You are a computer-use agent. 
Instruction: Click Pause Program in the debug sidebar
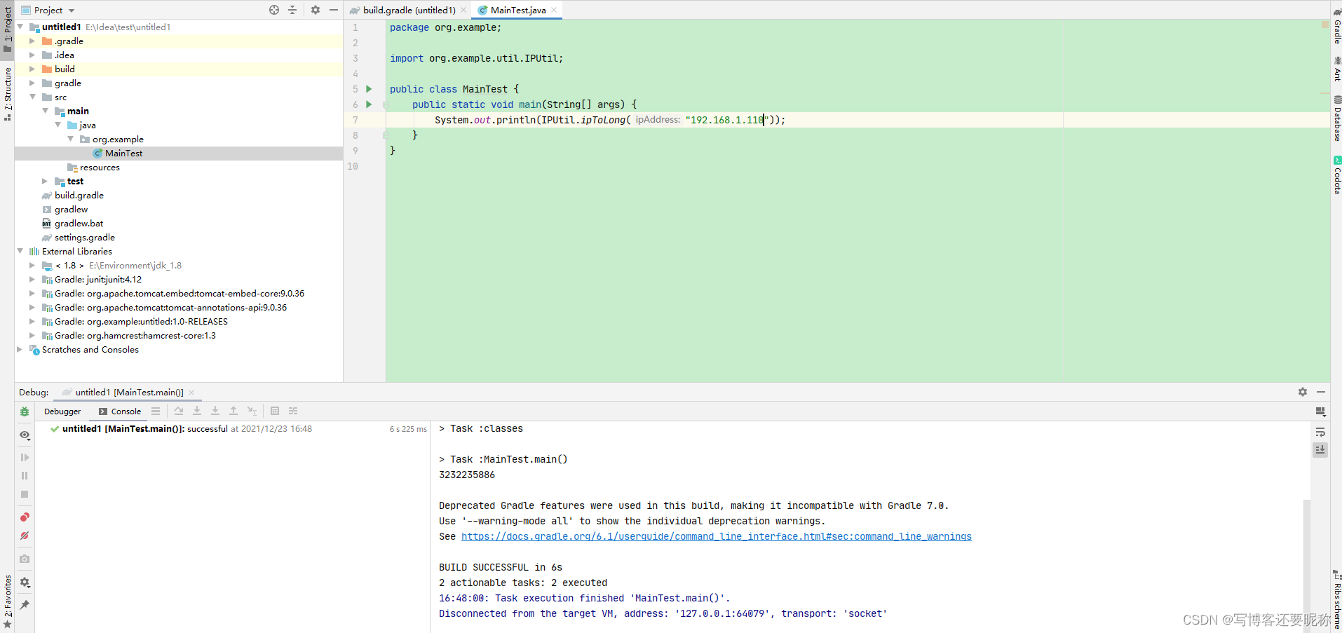click(x=25, y=475)
